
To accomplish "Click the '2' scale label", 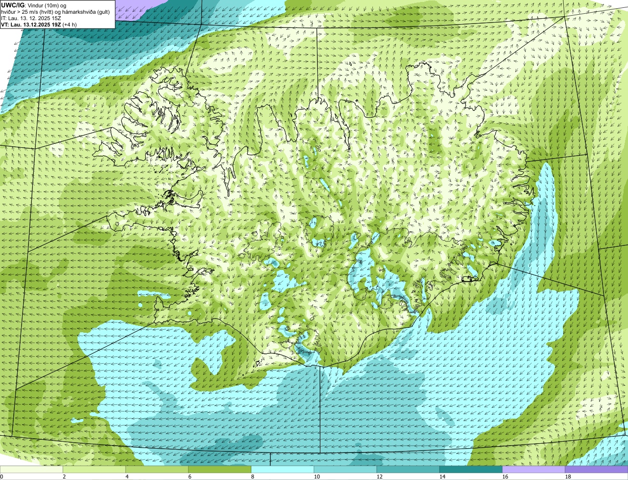I will (64, 477).
